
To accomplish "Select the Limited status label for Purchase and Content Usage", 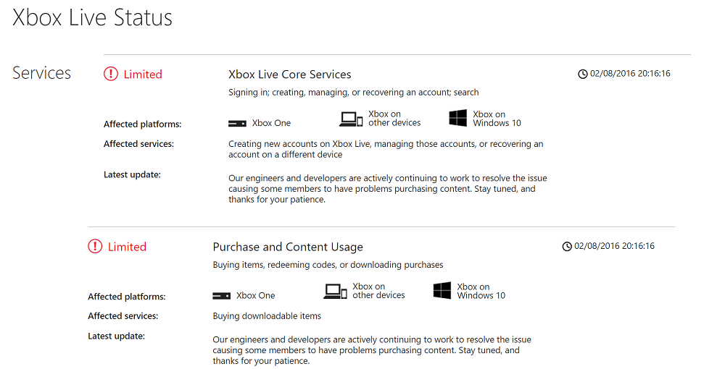I will (x=127, y=247).
